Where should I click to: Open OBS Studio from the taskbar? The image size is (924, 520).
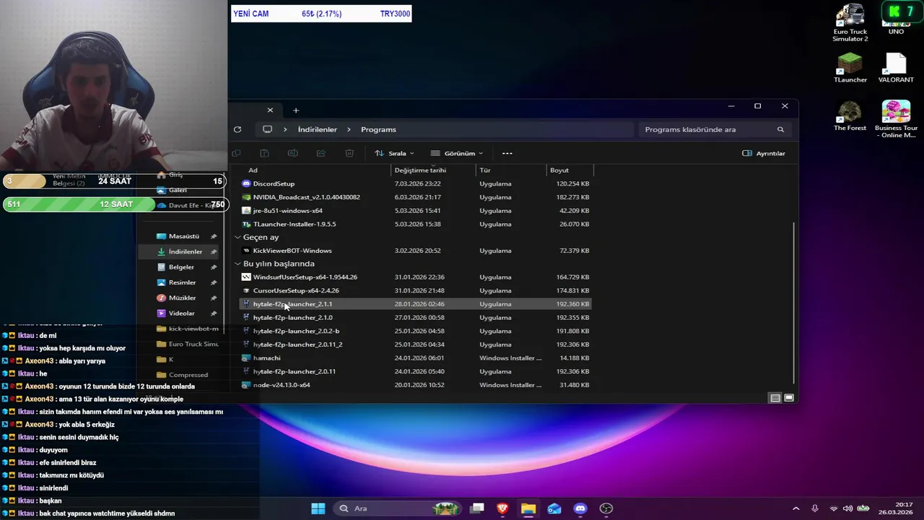point(606,508)
